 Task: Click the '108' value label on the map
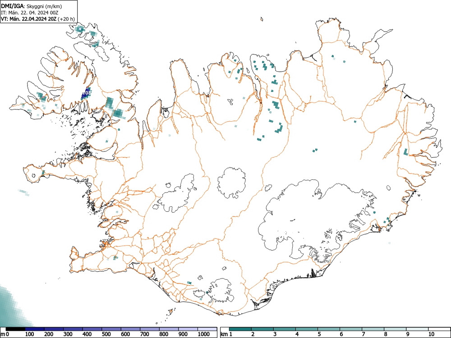(x=88, y=93)
